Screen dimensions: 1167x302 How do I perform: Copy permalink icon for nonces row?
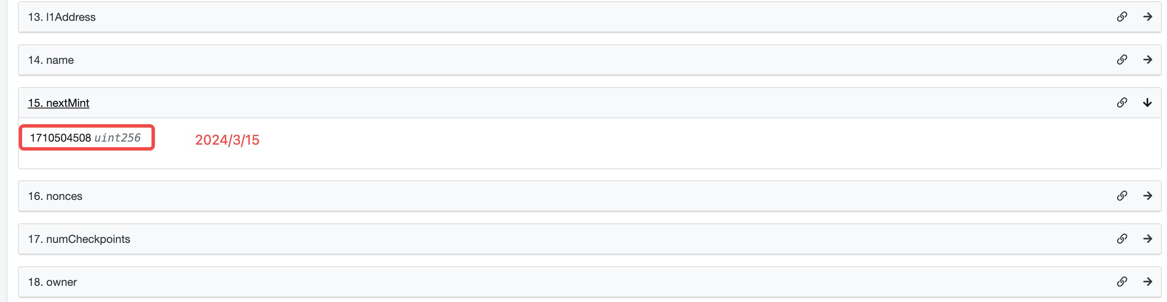pos(1122,196)
